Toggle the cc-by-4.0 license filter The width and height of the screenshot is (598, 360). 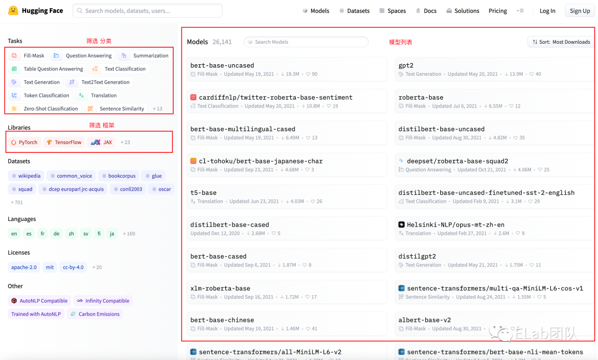[73, 268]
